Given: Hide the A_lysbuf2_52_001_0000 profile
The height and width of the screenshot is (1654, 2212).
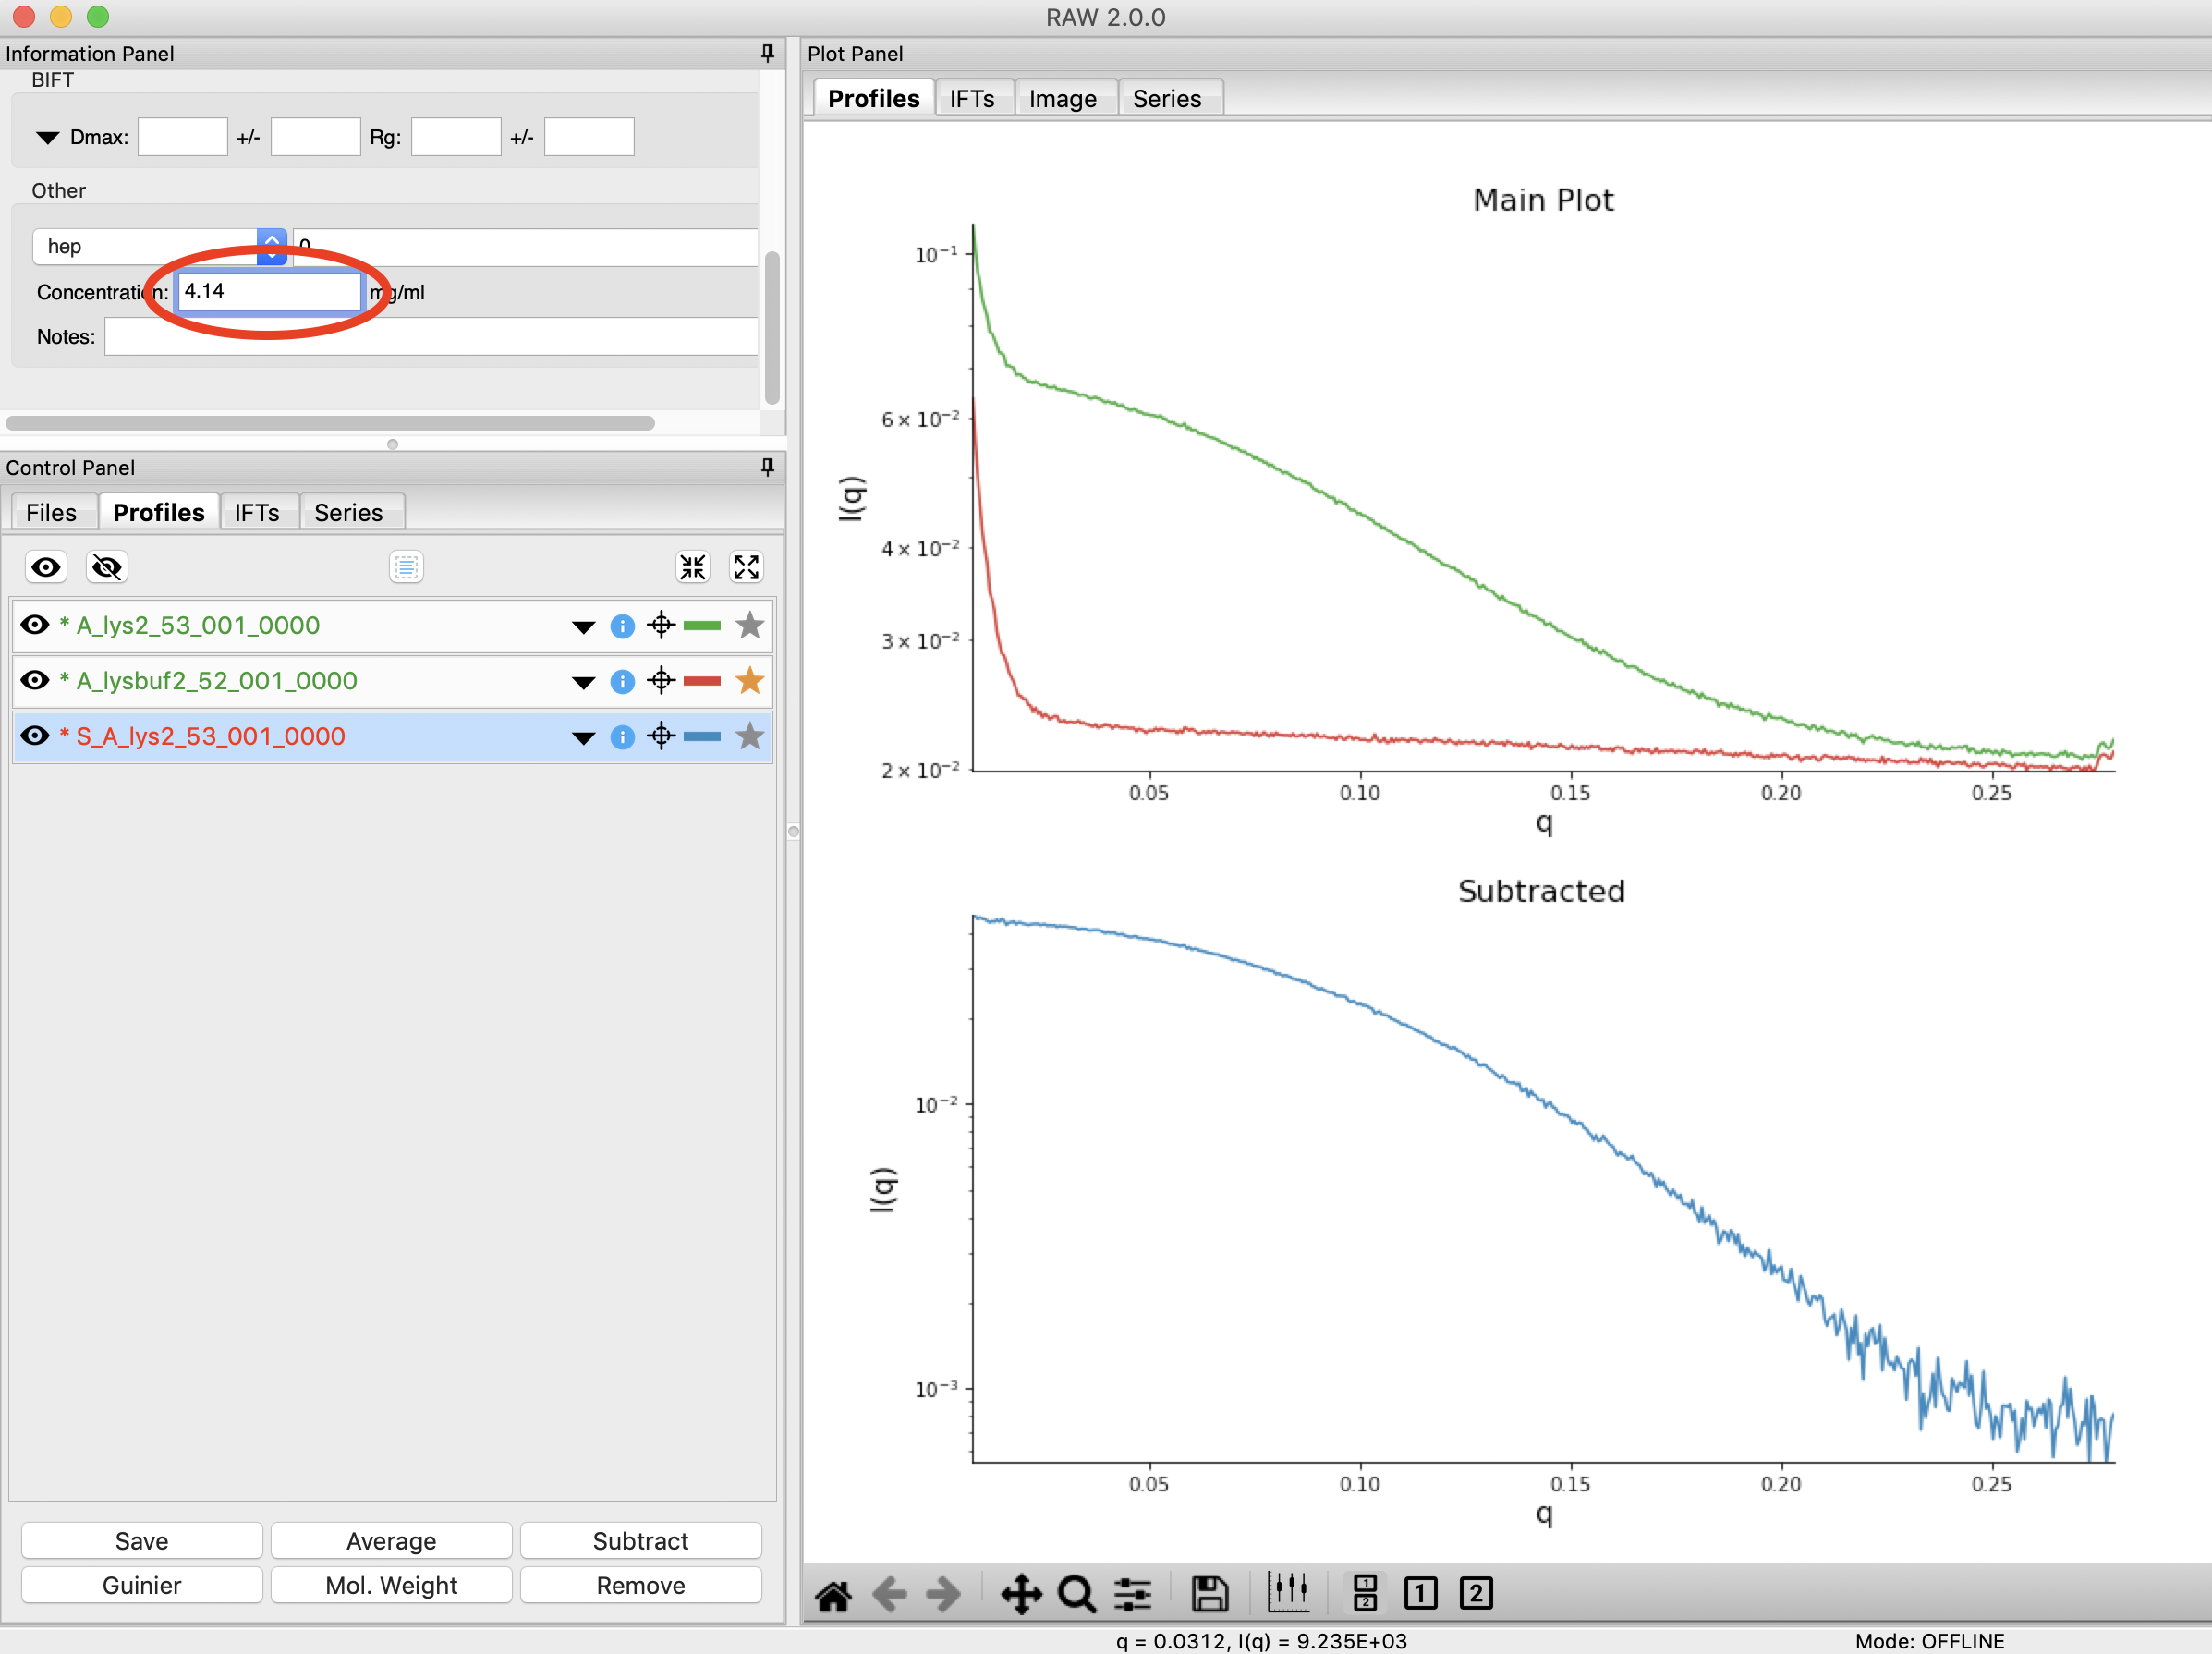Looking at the screenshot, I should pos(35,680).
